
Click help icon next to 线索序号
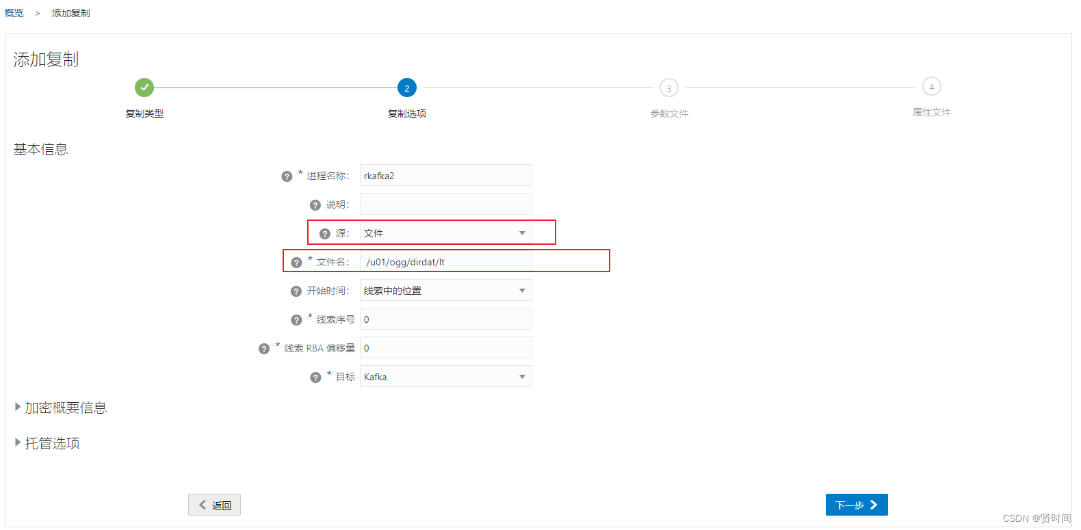pyautogui.click(x=296, y=320)
